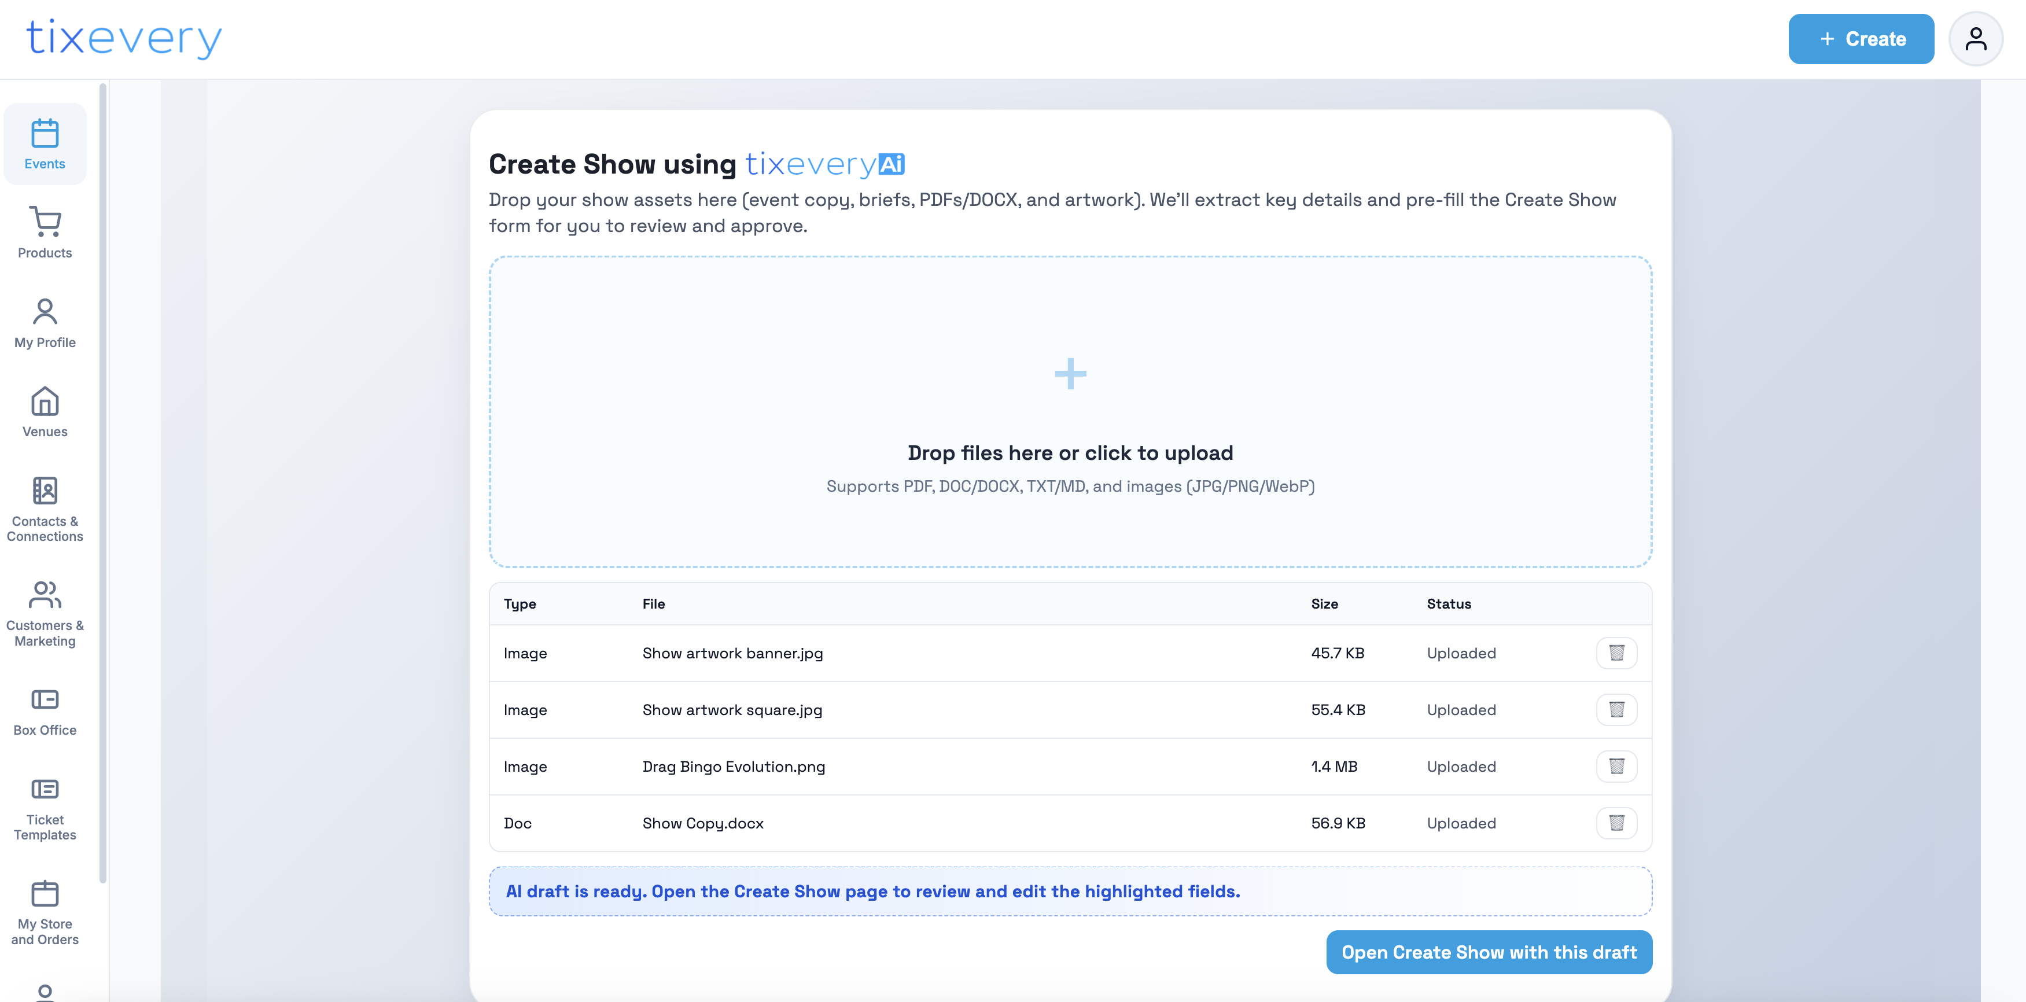
Task: Click the 1.4 MB size value
Action: tap(1334, 766)
